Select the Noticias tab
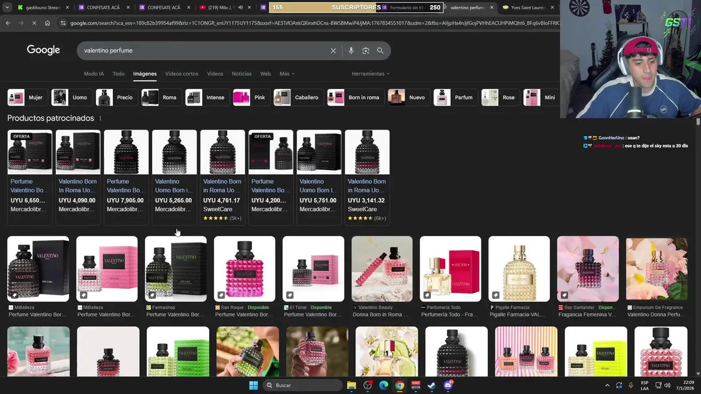The width and height of the screenshot is (701, 394). pos(242,74)
